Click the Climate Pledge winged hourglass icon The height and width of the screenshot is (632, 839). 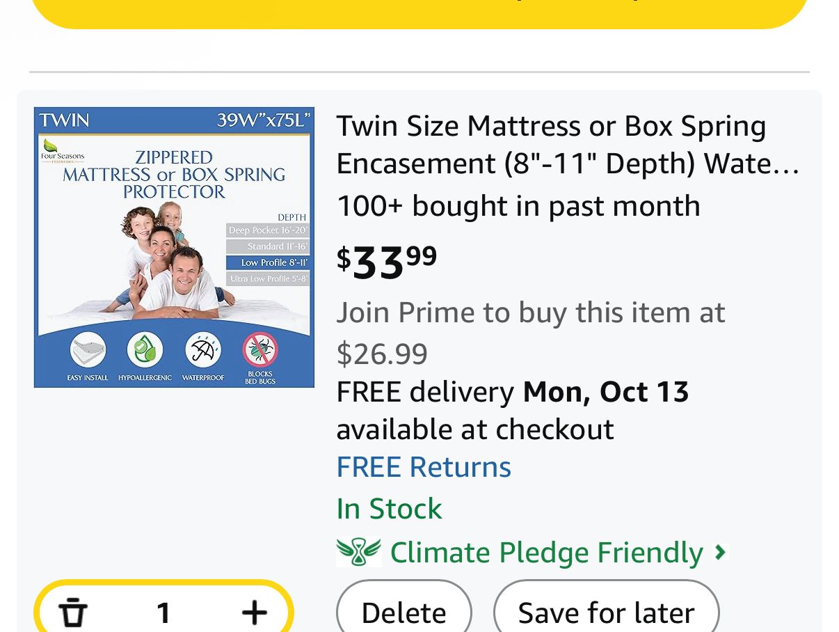click(x=358, y=553)
